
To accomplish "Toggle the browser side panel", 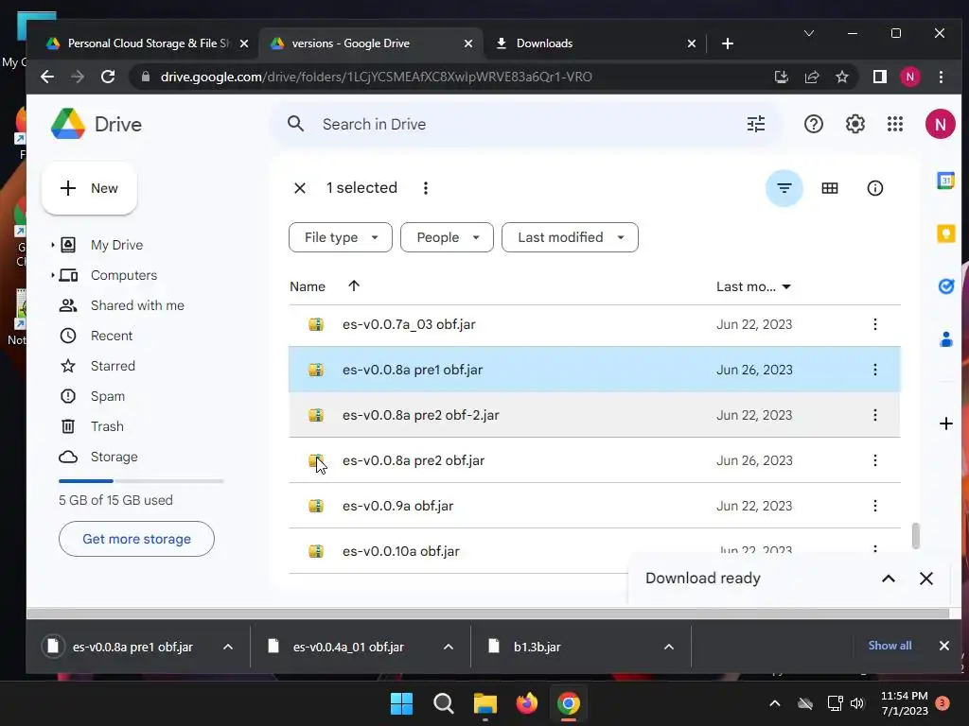I will (879, 77).
